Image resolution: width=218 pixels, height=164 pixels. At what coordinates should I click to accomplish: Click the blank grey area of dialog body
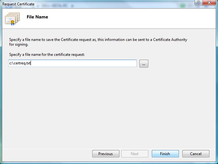point(108,108)
